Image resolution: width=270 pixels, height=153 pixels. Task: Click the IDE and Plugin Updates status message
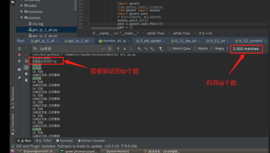click(x=77, y=146)
